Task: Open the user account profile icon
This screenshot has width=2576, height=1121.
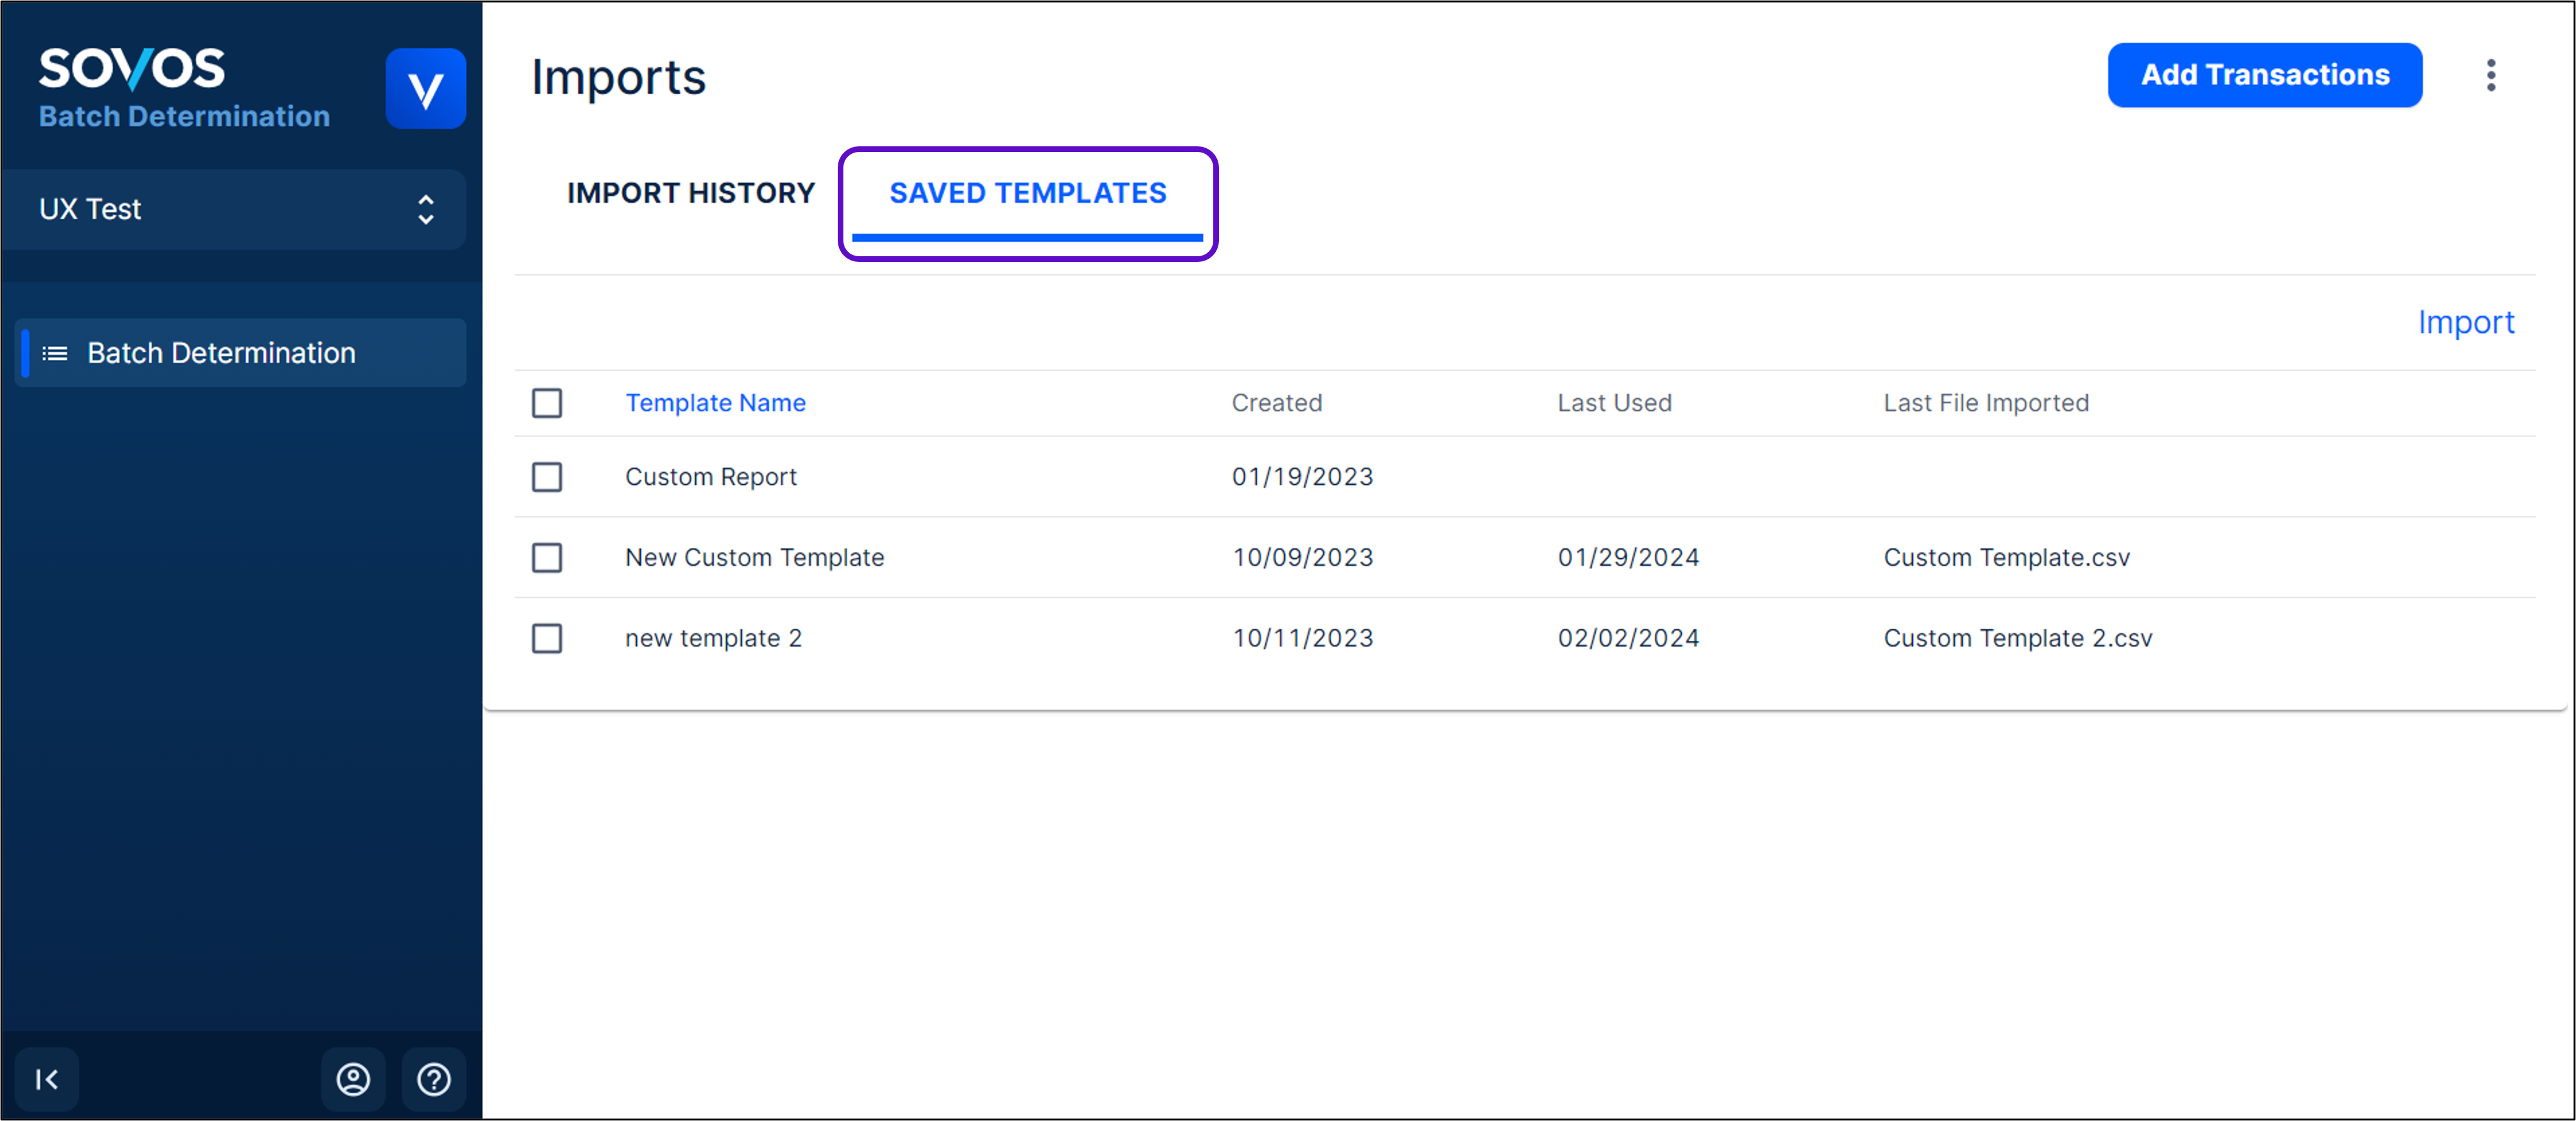Action: (x=353, y=1079)
